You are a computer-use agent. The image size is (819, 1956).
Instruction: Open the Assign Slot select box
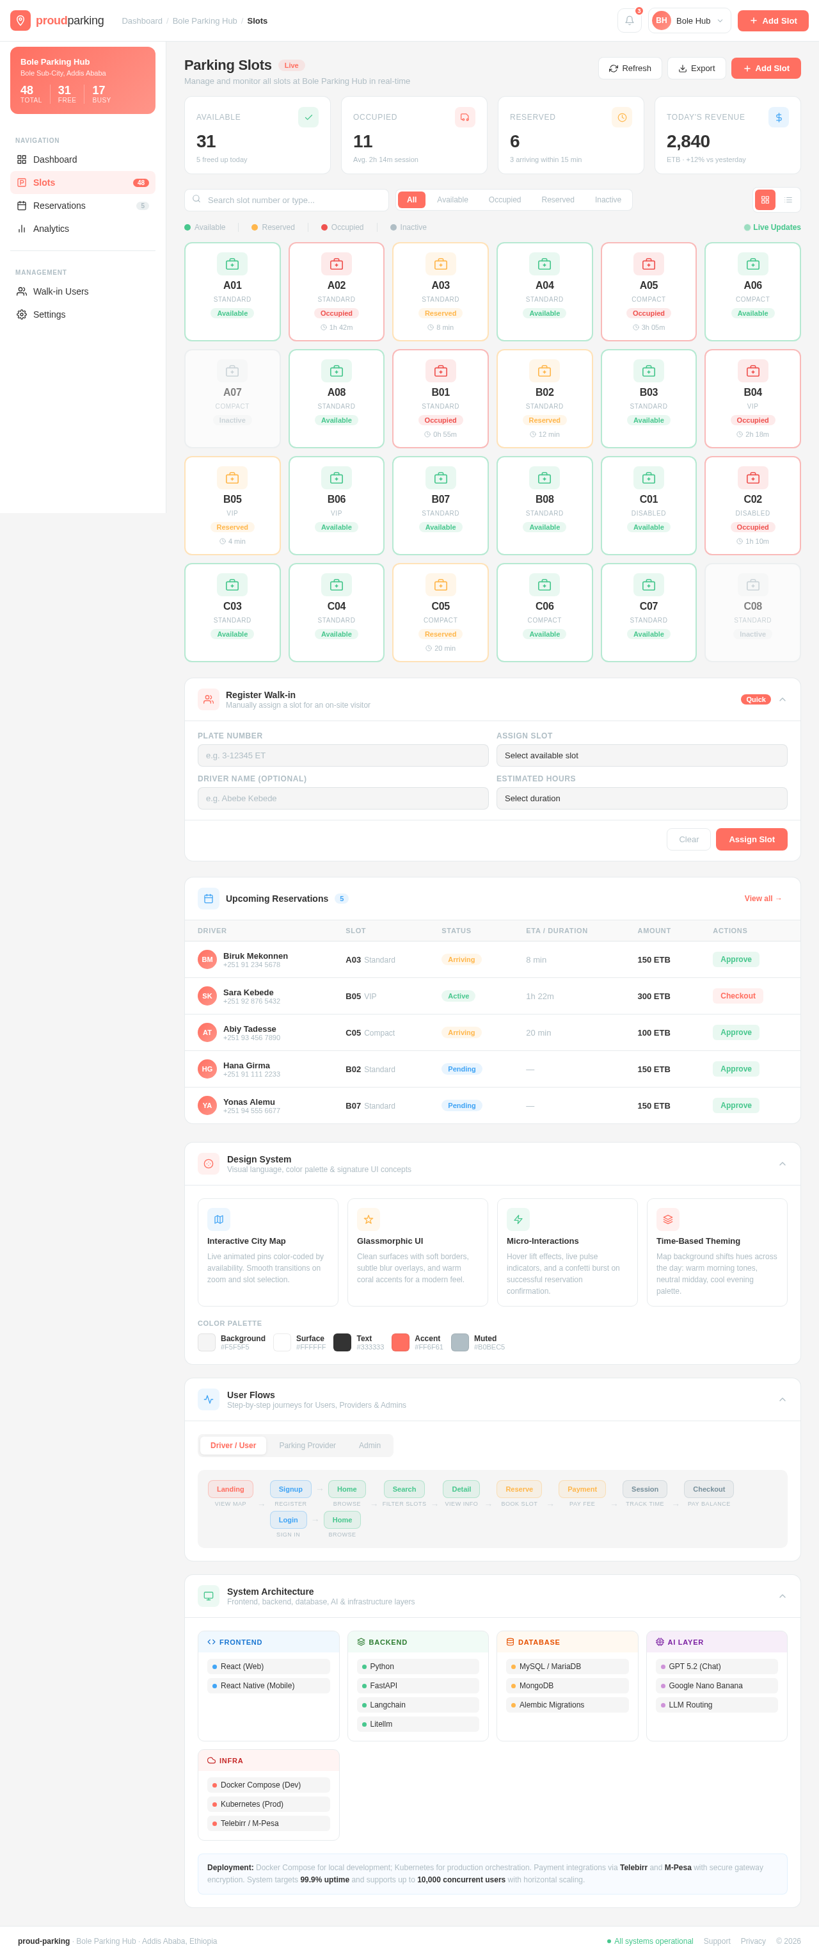642,756
